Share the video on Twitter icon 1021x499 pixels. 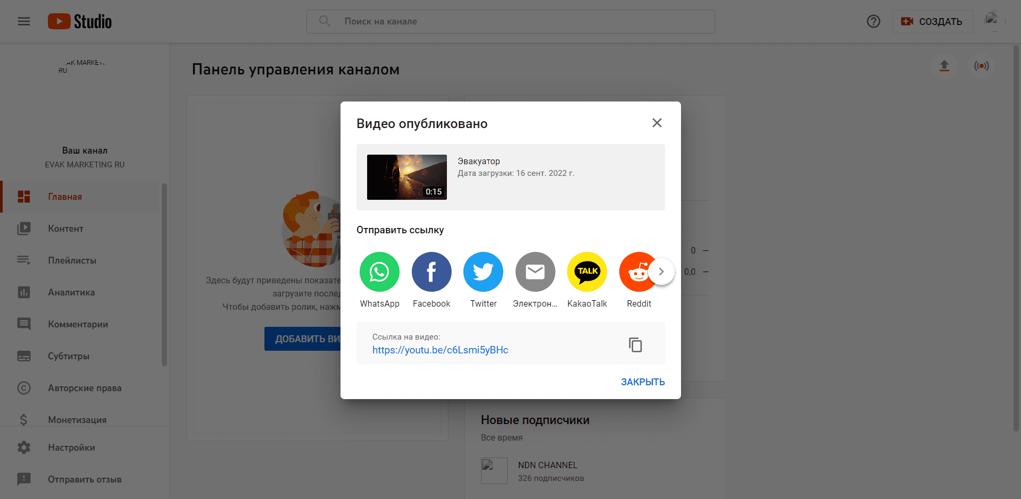483,272
